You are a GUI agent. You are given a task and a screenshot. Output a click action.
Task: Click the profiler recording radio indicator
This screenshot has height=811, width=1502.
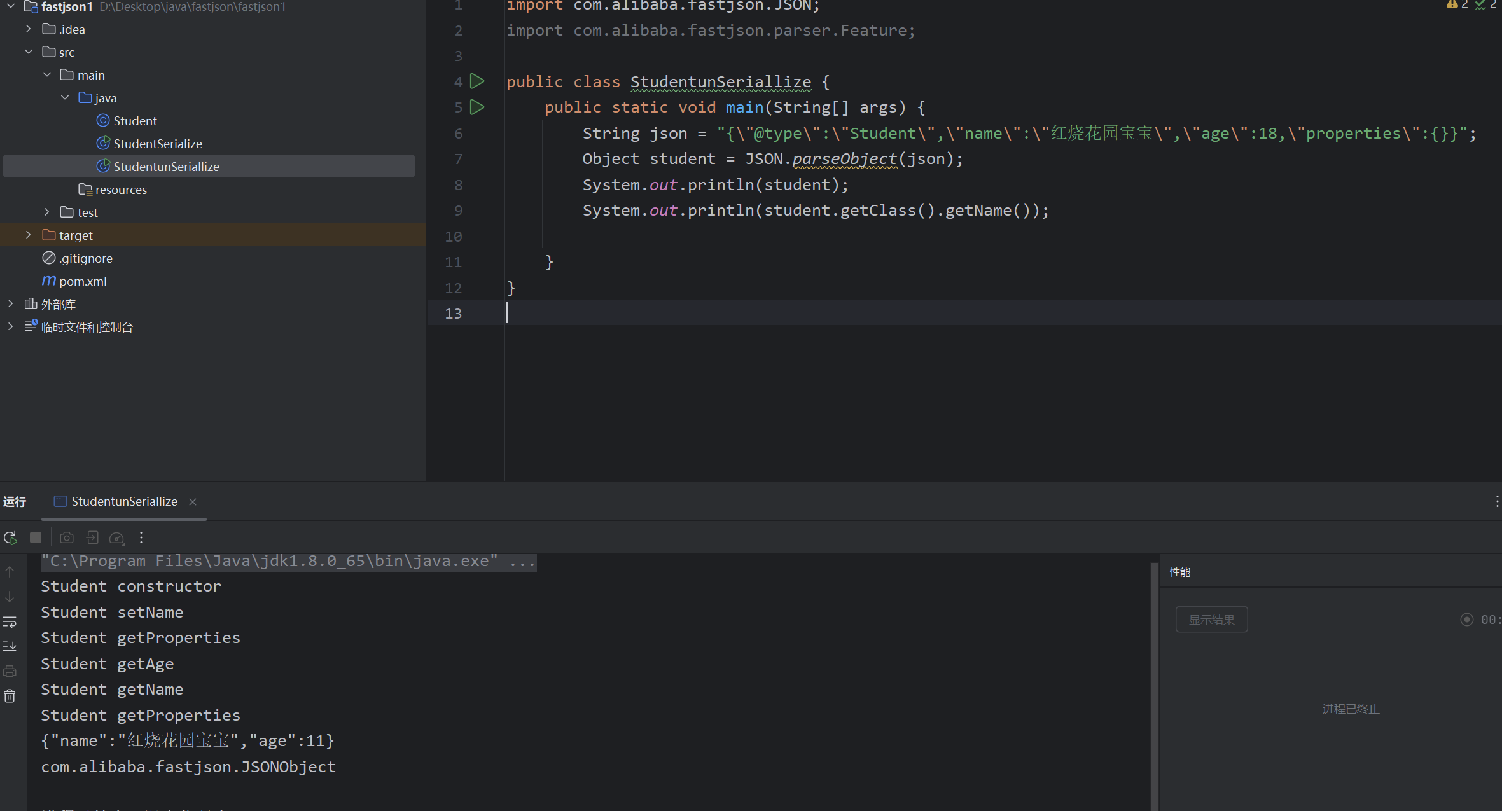click(1466, 620)
